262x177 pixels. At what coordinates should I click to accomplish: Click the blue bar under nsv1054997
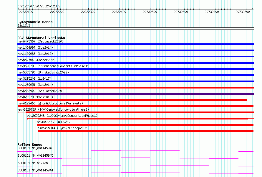[x=135, y=50]
